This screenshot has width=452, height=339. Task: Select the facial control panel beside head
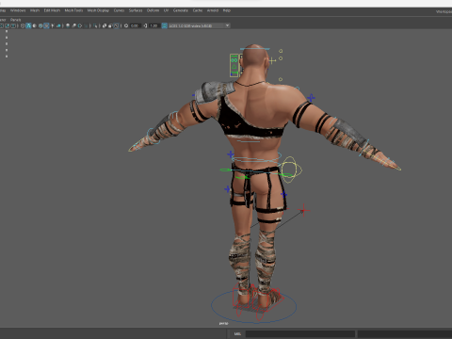click(234, 65)
